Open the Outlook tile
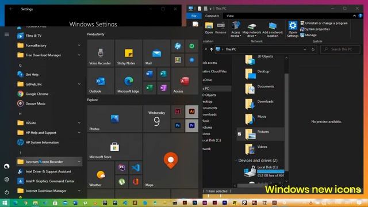The width and height of the screenshot is (368, 207). [101, 81]
